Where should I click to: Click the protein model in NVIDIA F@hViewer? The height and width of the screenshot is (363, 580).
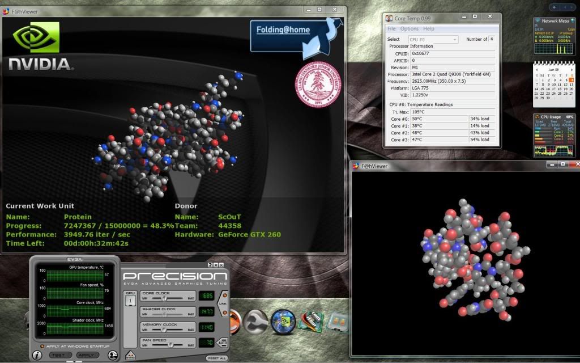168,135
